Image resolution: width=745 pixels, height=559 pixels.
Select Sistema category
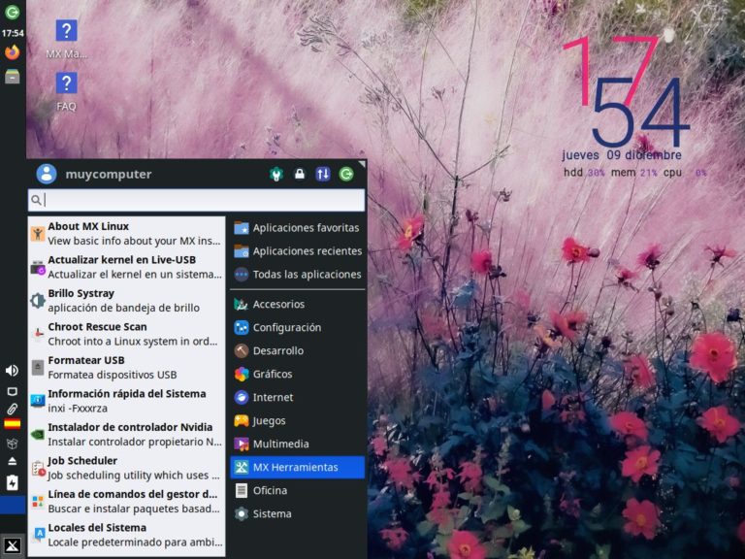298,513
